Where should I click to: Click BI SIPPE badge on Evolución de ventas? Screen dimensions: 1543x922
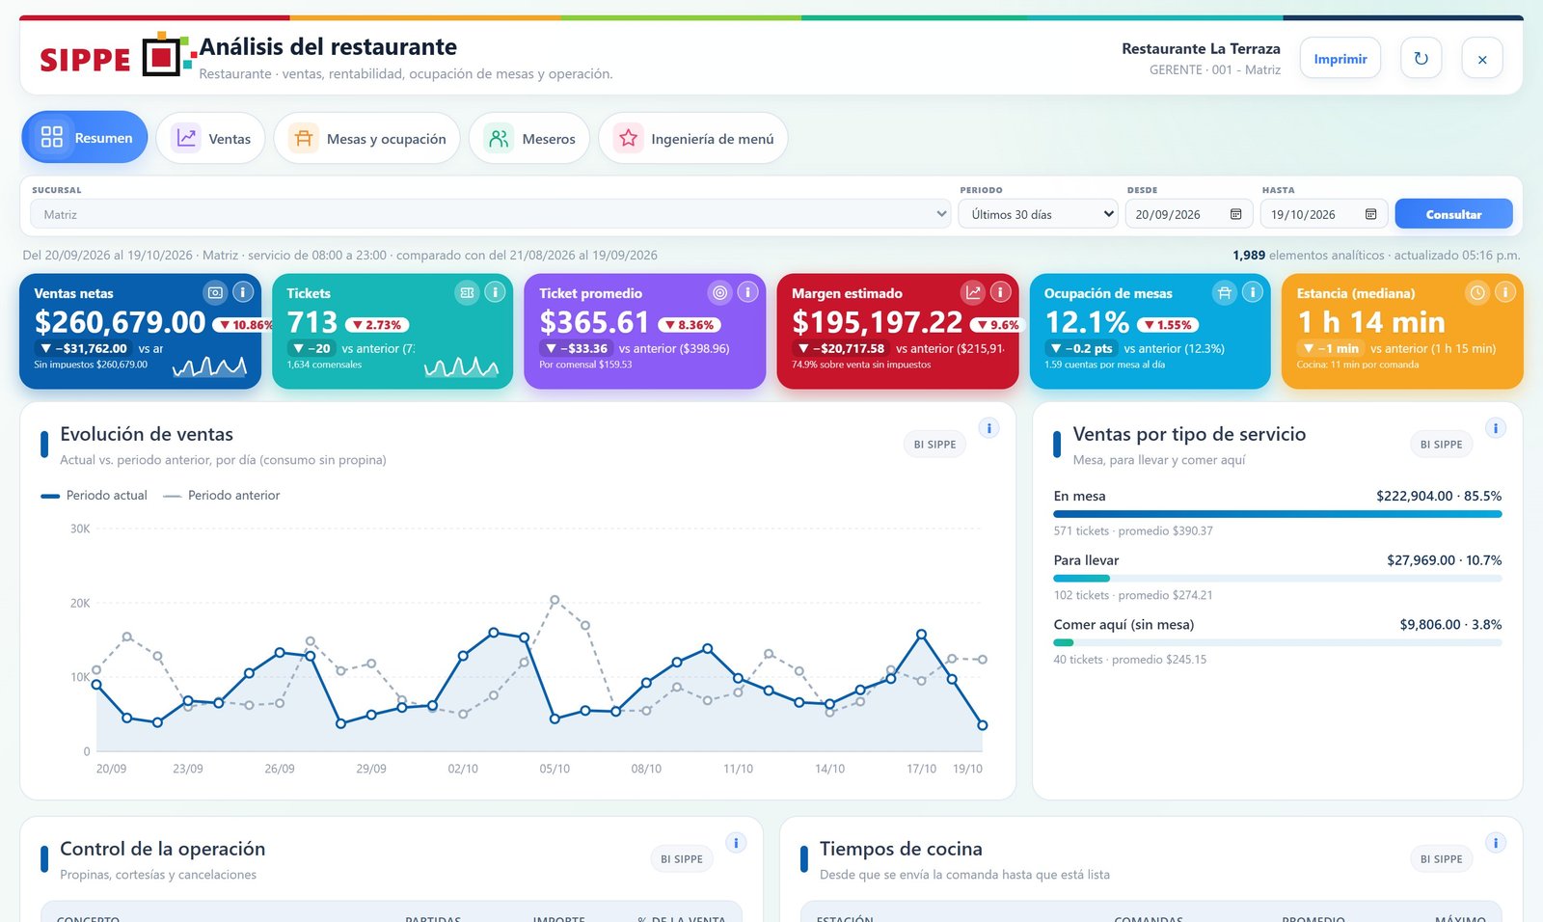934,445
